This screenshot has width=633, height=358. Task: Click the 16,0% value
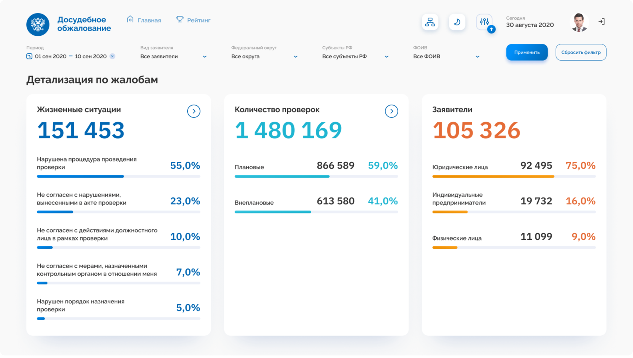pyautogui.click(x=581, y=201)
